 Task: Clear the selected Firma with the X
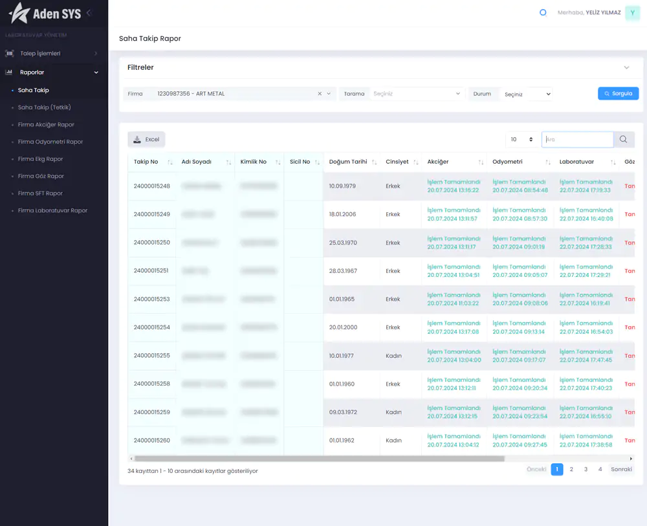point(320,94)
